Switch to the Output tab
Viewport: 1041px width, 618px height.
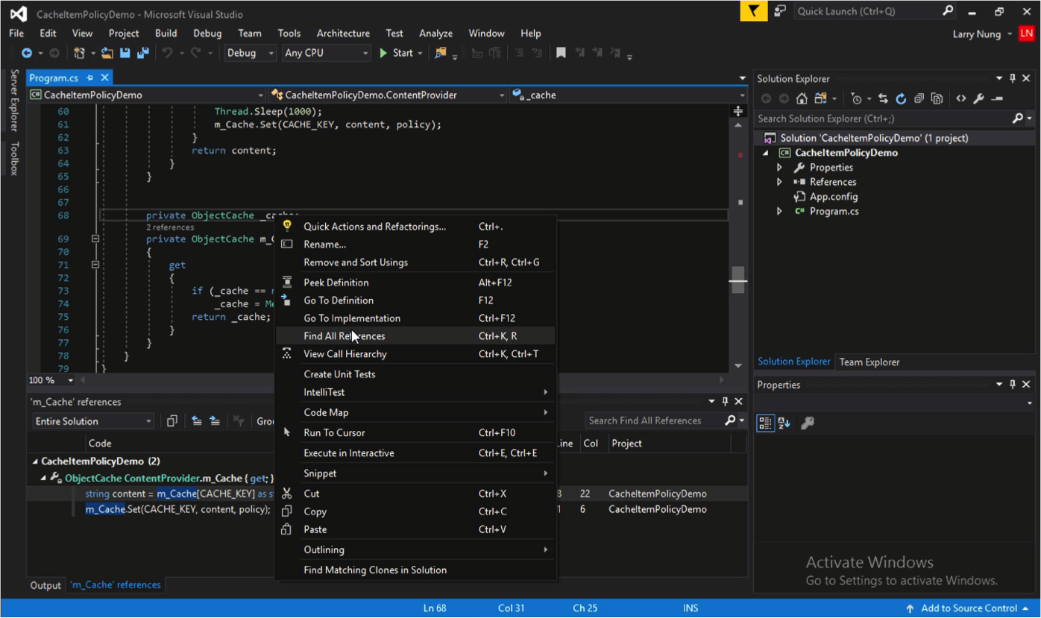click(45, 585)
